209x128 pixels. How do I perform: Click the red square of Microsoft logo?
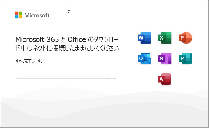(17, 13)
